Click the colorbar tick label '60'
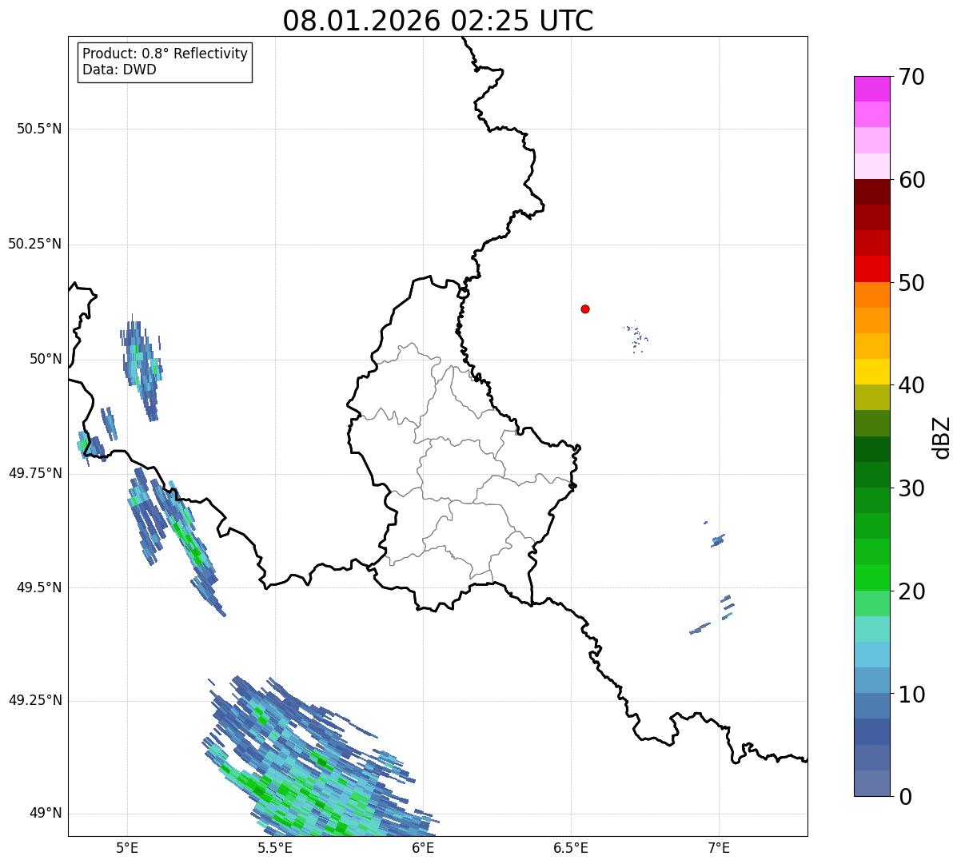 [x=912, y=180]
